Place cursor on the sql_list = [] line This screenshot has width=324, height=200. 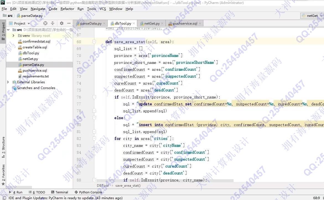(x=128, y=49)
